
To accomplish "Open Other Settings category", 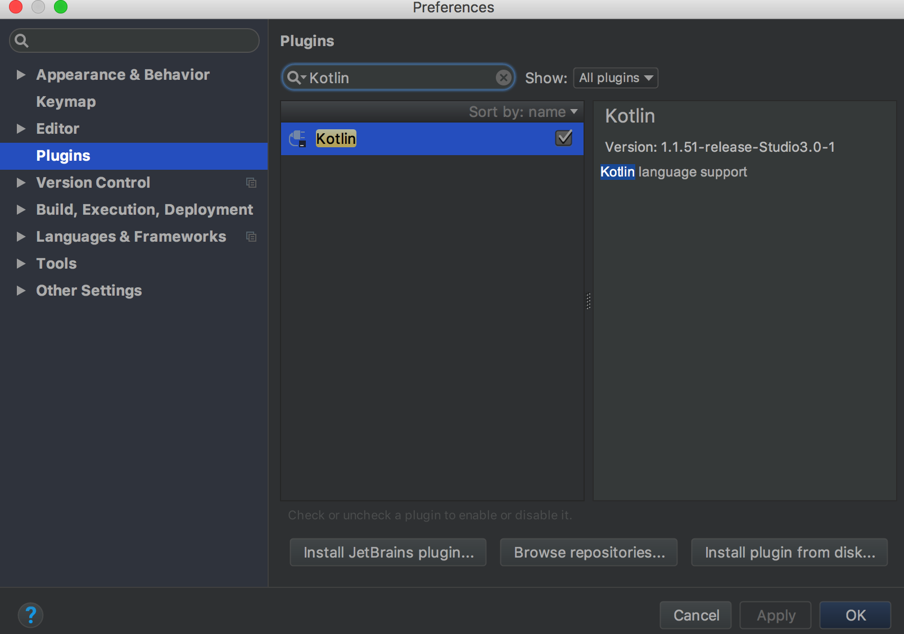I will coord(89,291).
